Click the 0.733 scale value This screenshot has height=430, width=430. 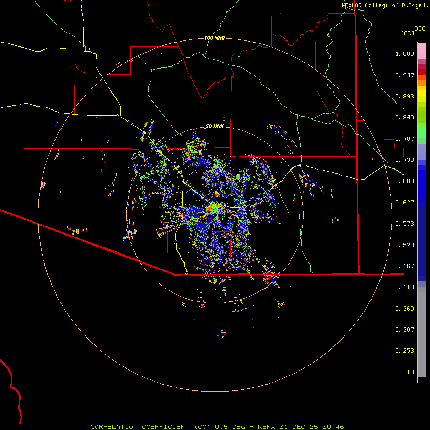coord(405,160)
